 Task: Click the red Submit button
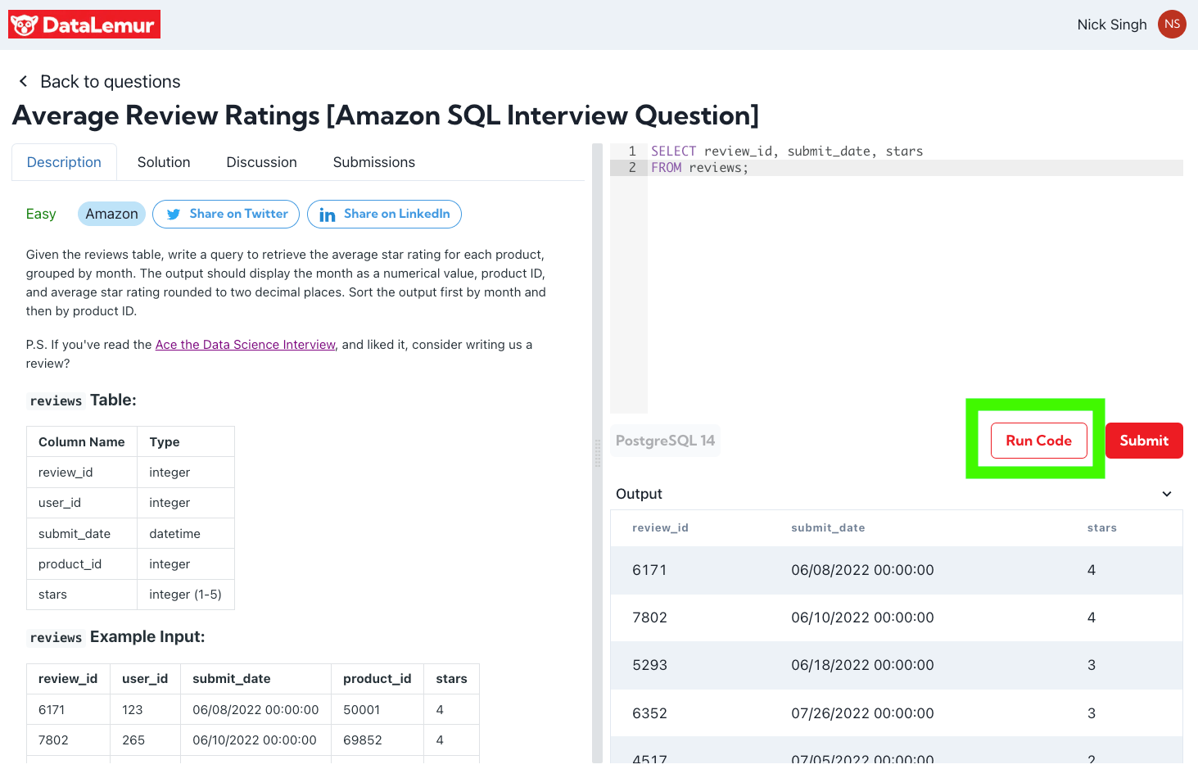1143,441
